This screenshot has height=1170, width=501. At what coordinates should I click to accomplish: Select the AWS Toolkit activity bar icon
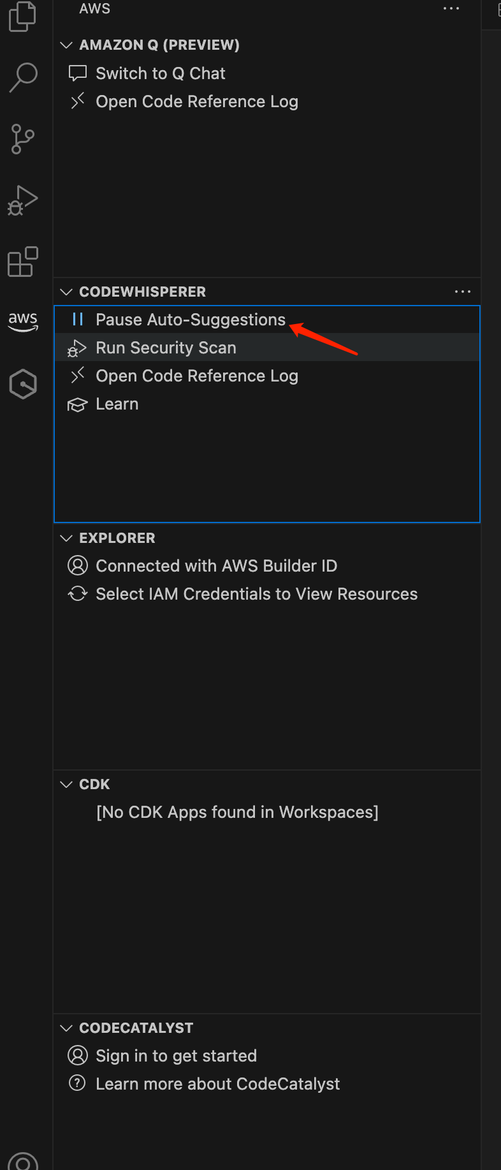23,321
